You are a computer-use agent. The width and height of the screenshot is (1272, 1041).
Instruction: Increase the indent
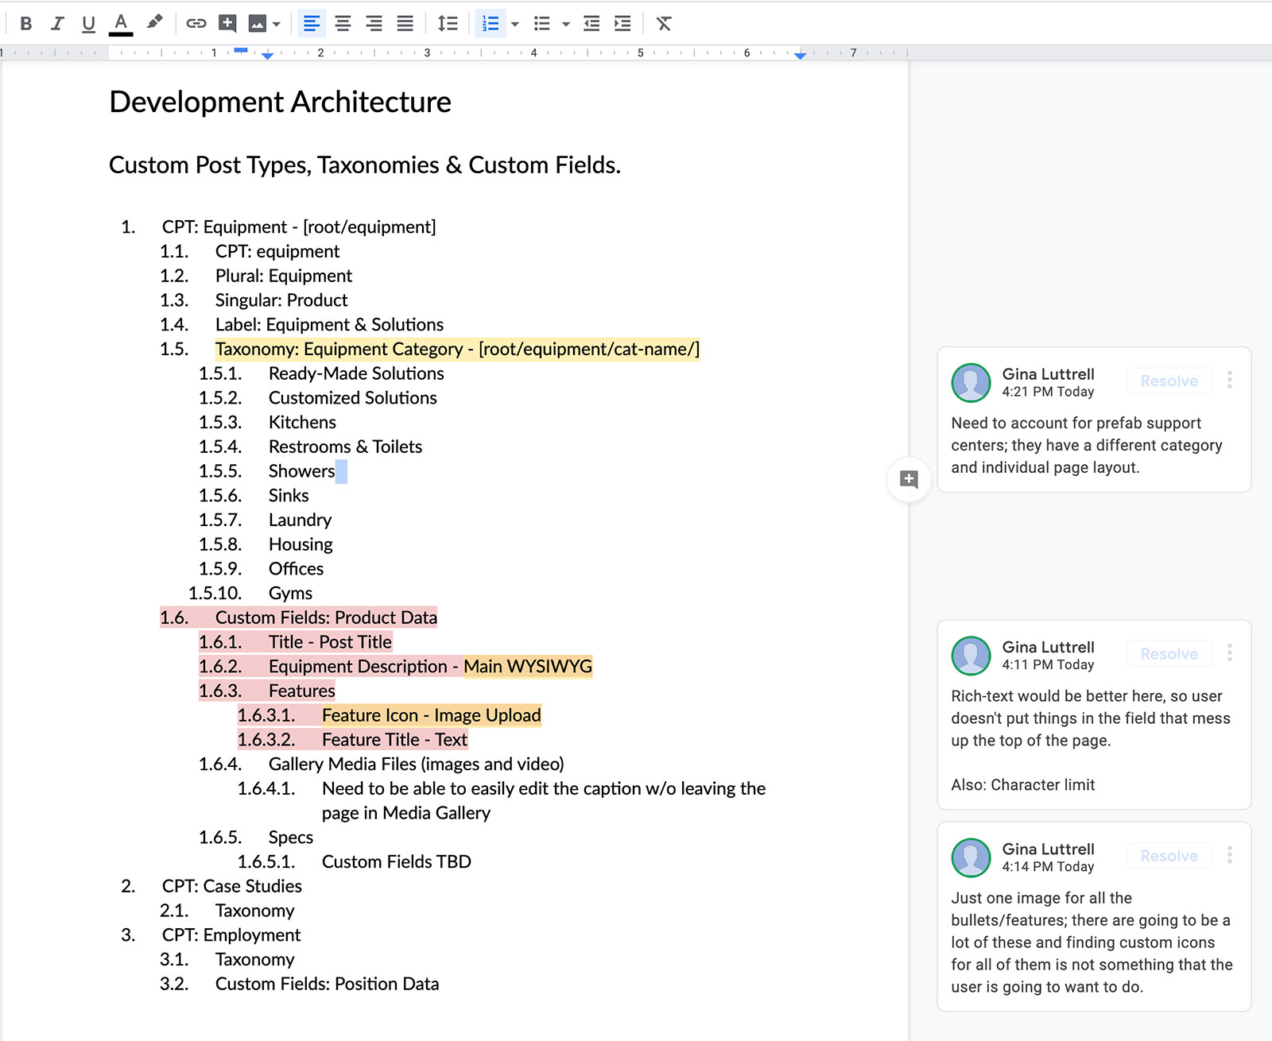(x=622, y=24)
